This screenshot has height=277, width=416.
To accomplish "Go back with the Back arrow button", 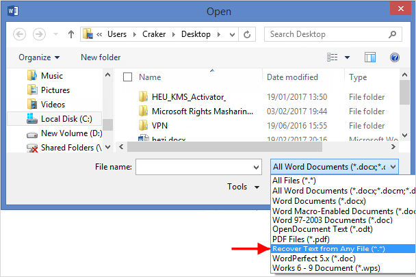I will pyautogui.click(x=20, y=34).
